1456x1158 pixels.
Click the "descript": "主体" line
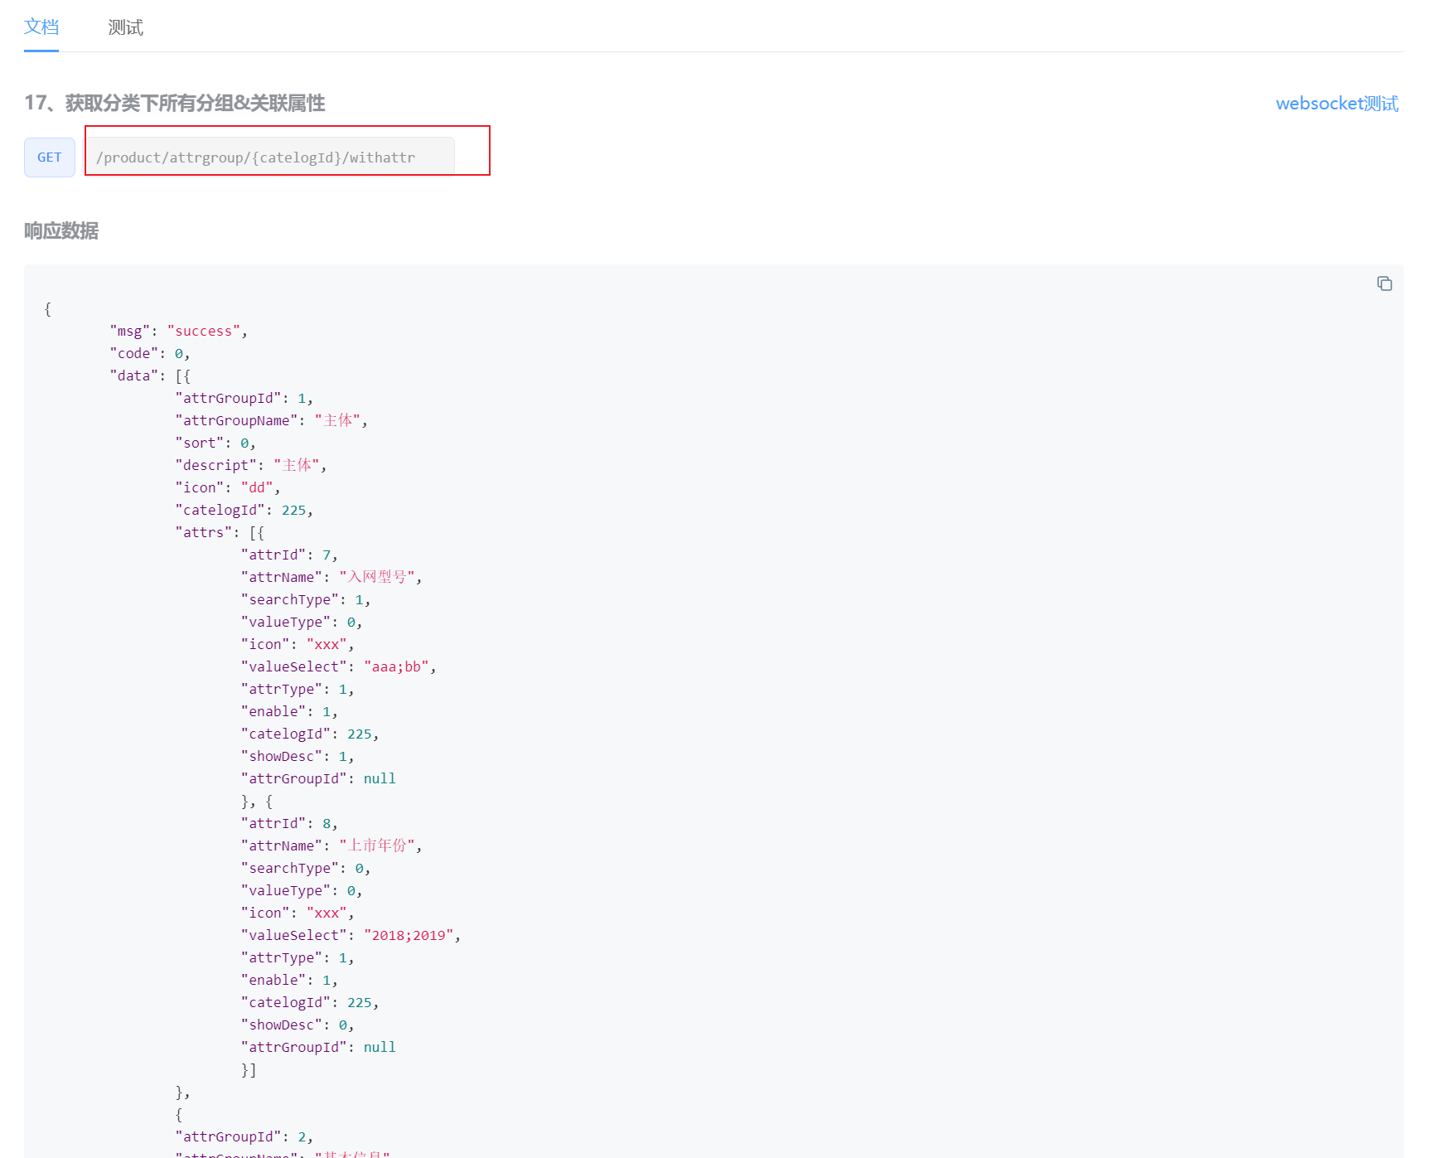(x=251, y=465)
